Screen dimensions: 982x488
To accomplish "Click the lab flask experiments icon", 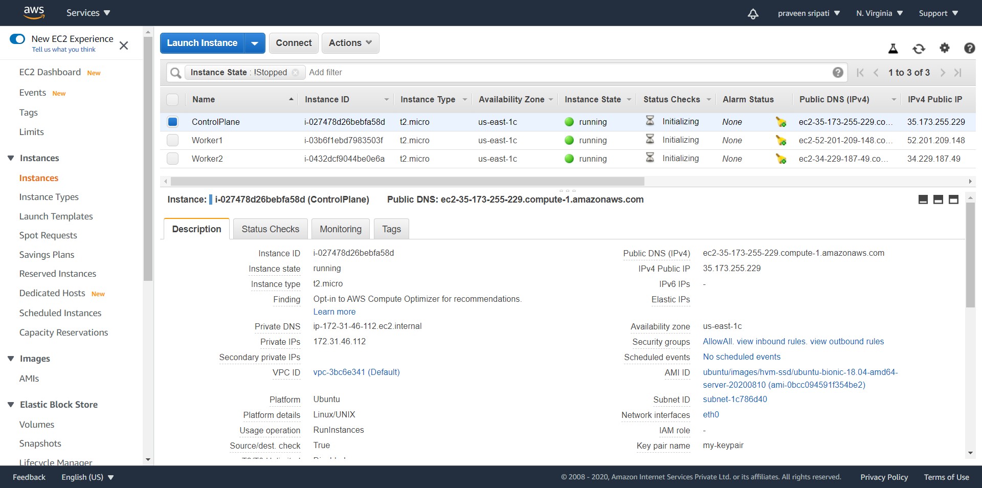I will click(892, 48).
